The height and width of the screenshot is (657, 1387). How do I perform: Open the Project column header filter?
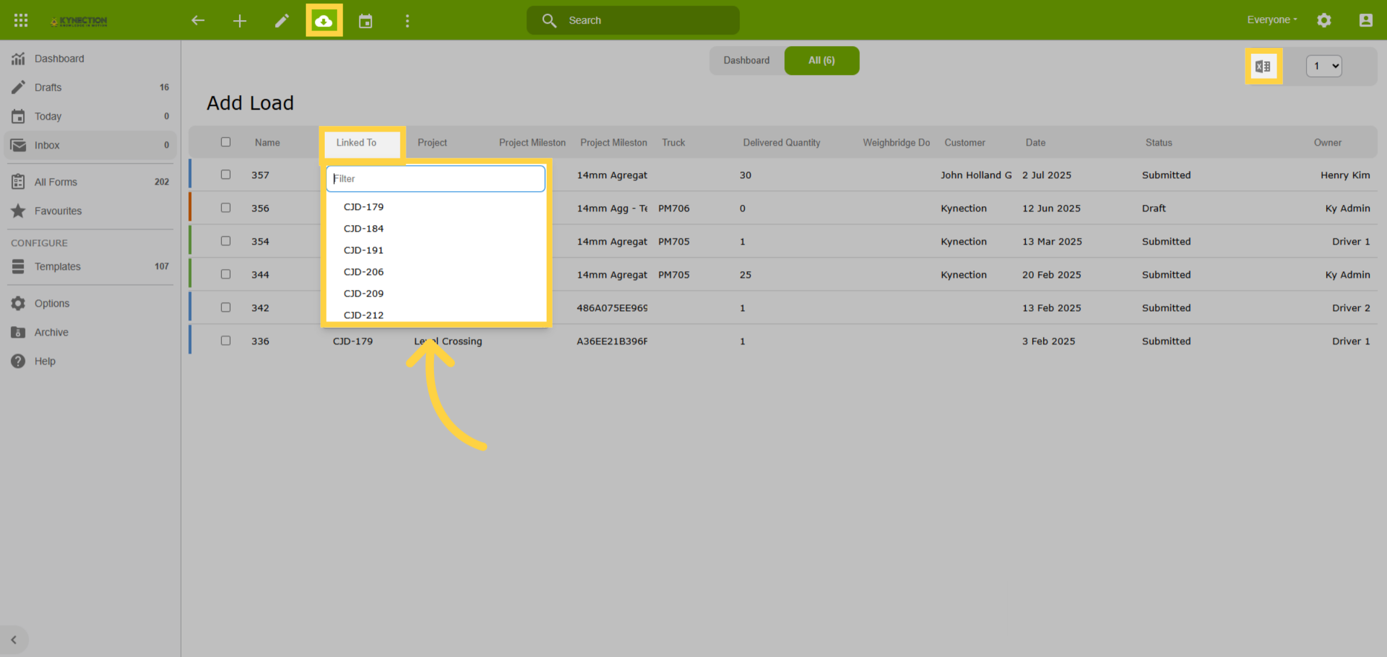[432, 143]
